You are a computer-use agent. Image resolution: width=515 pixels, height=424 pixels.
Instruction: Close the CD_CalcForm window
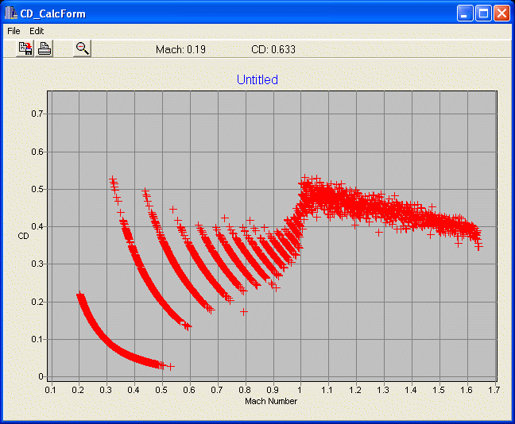click(x=501, y=13)
